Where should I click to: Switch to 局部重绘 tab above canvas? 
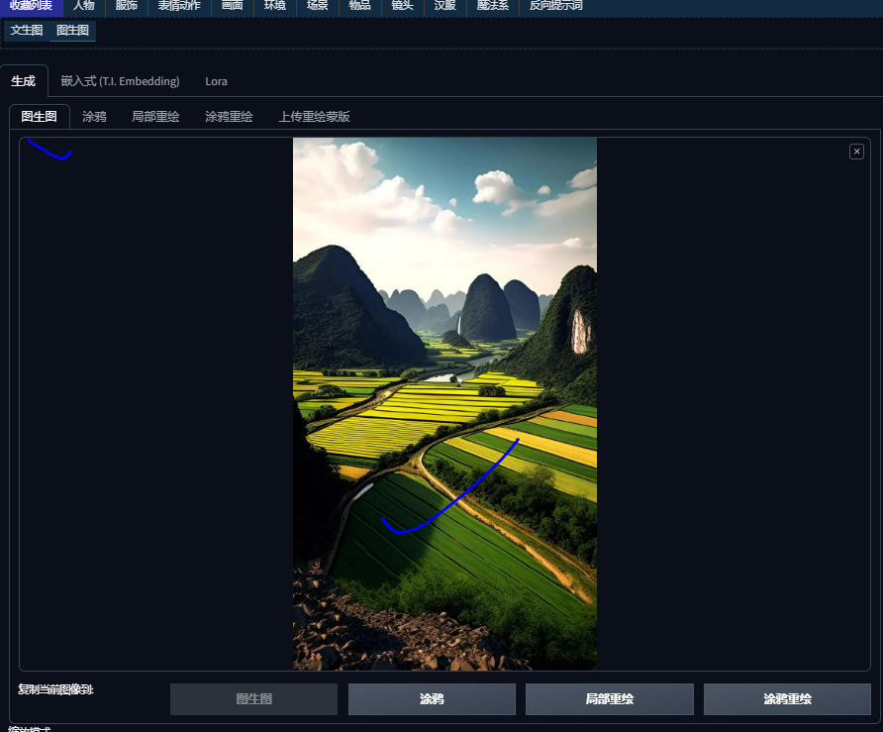click(x=155, y=117)
